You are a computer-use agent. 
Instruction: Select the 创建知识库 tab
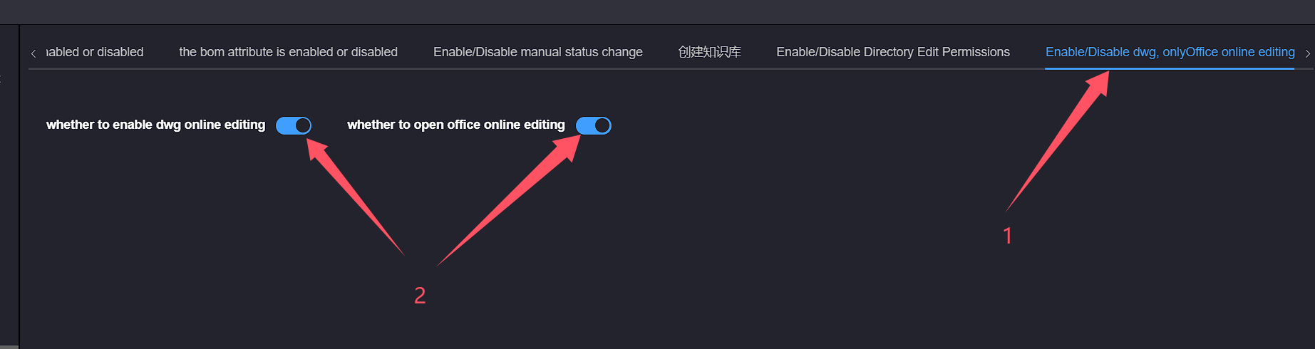(710, 52)
